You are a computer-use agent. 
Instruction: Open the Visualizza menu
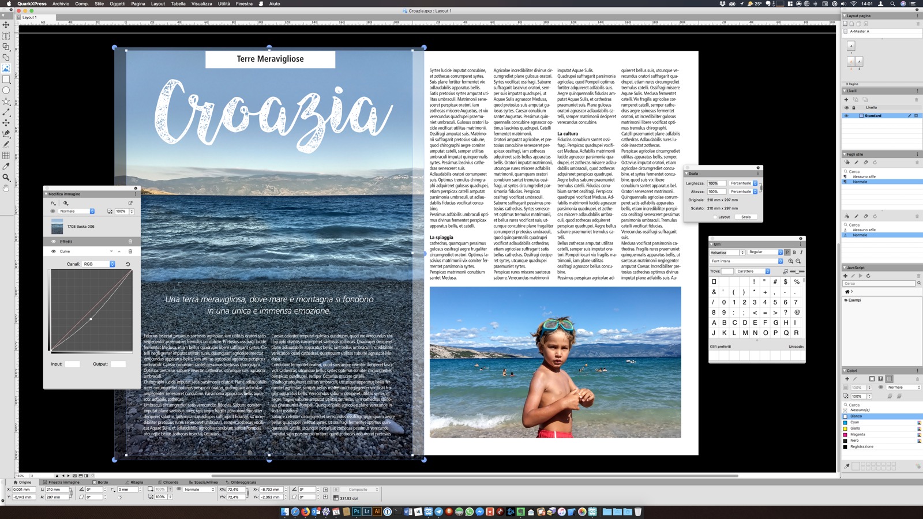202,3
